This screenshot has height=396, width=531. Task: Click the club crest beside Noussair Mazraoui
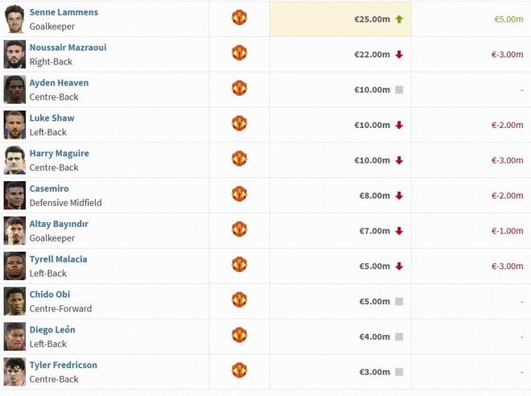239,53
